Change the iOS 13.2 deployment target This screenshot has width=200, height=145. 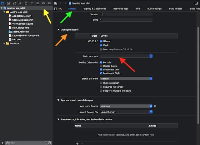click(93, 41)
